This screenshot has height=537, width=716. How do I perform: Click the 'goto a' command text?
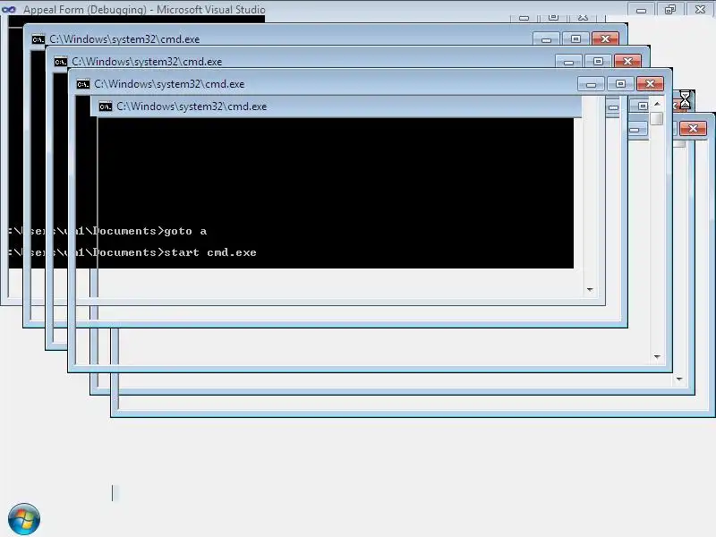tap(185, 231)
